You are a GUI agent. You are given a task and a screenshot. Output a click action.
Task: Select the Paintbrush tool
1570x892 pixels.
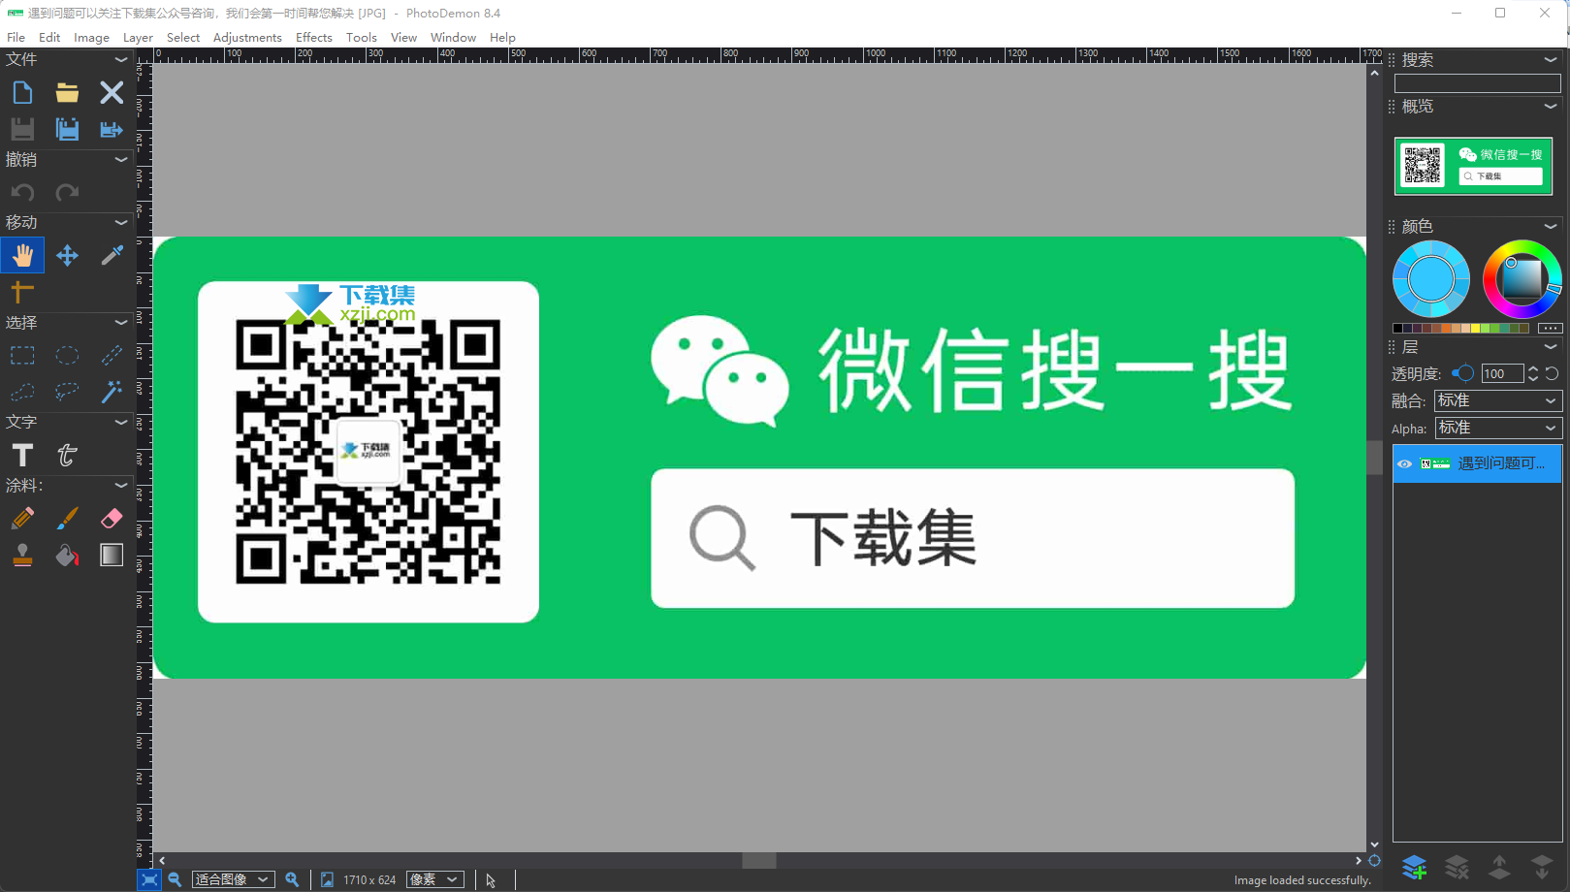point(67,518)
